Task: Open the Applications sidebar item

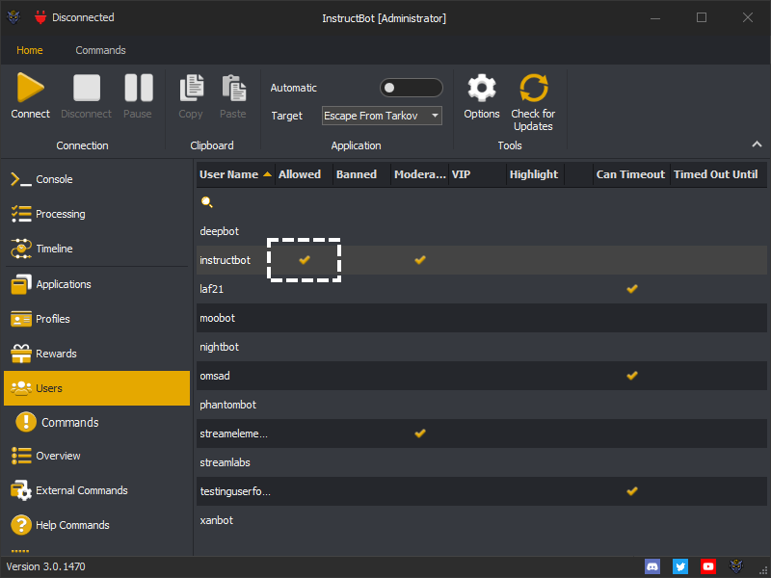Action: click(x=97, y=284)
